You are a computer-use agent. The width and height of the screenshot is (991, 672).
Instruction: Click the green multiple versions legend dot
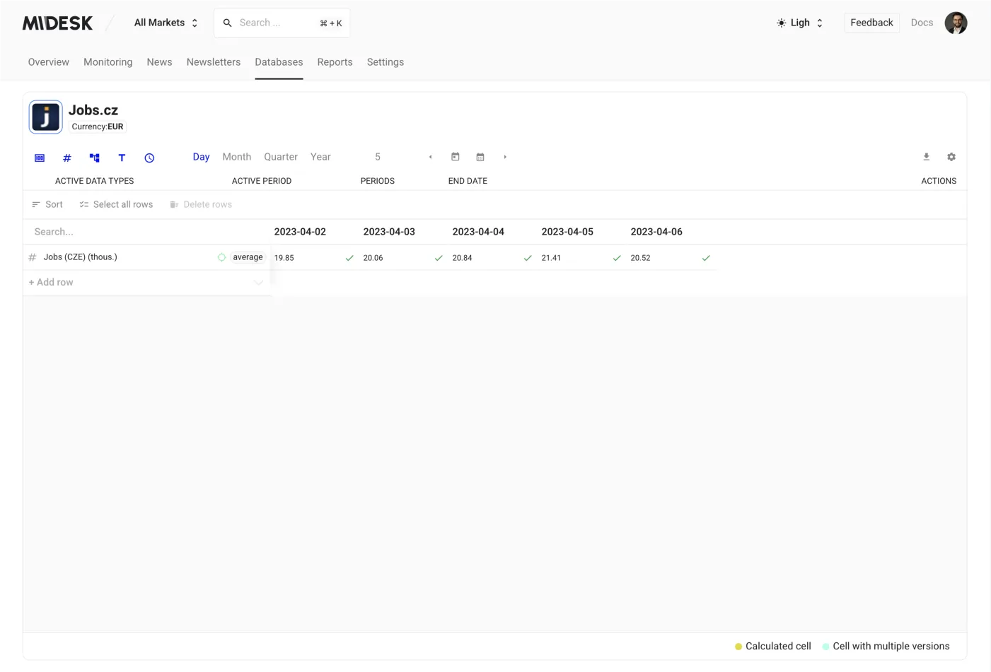pyautogui.click(x=825, y=647)
